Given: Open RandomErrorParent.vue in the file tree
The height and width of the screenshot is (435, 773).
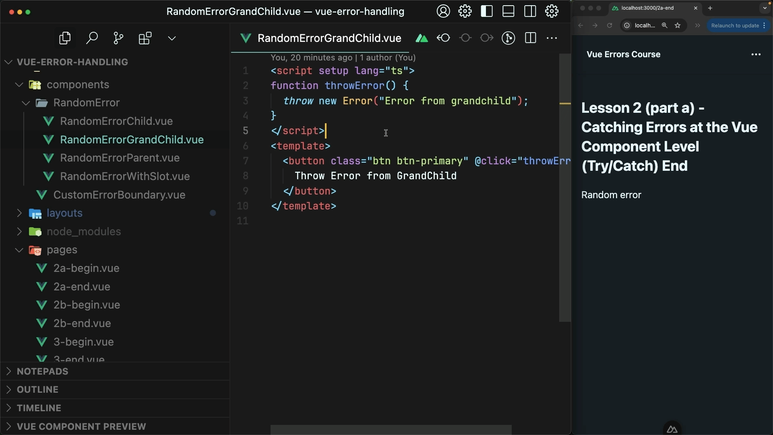Looking at the screenshot, I should click(120, 158).
